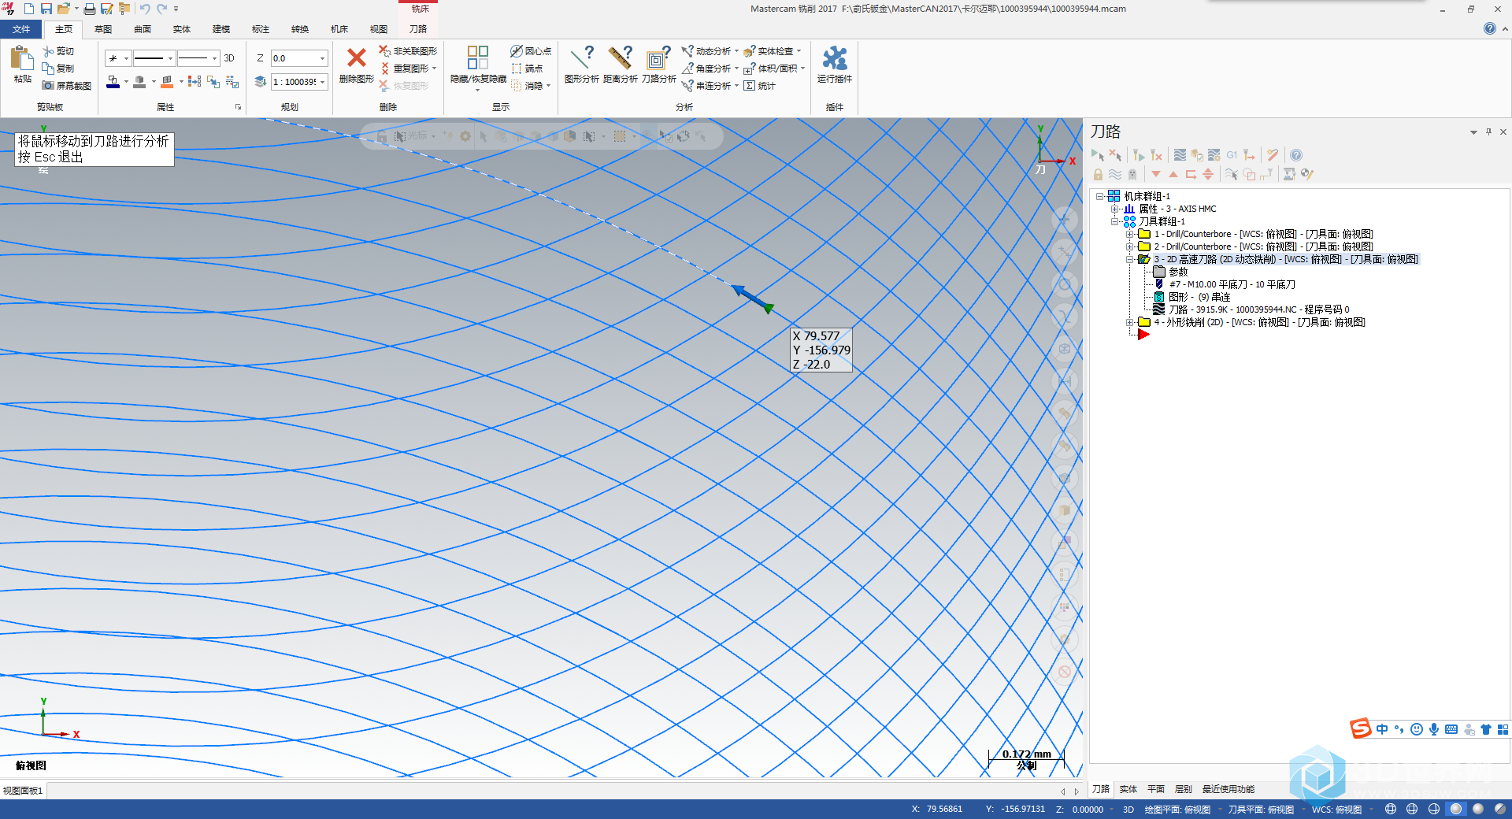Click the red X Delete Entities (删除图形) icon
Viewport: 1512px width, 819px height.
point(357,57)
